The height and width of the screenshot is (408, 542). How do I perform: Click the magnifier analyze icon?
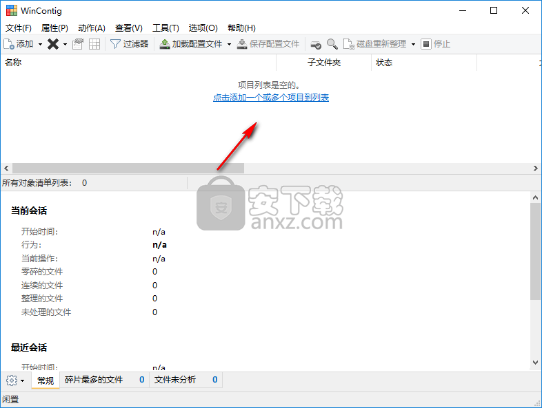(332, 44)
